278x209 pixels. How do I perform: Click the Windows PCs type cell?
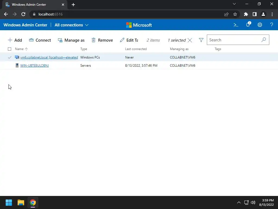[x=90, y=57]
